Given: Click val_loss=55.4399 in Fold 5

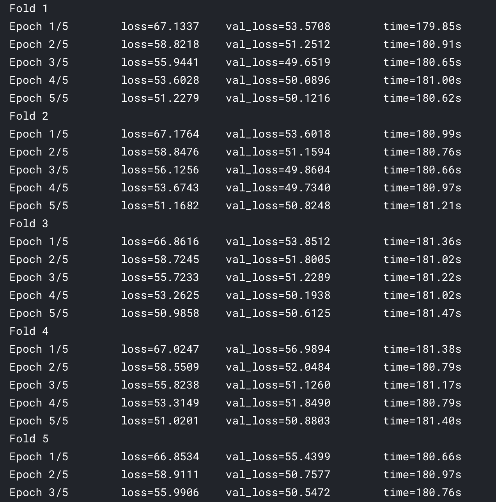Looking at the screenshot, I should pyautogui.click(x=278, y=457).
